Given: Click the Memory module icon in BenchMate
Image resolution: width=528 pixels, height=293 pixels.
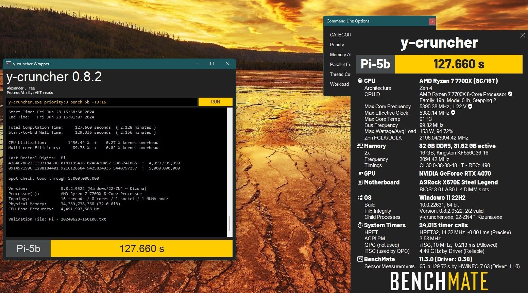Looking at the screenshot, I should tap(360, 146).
